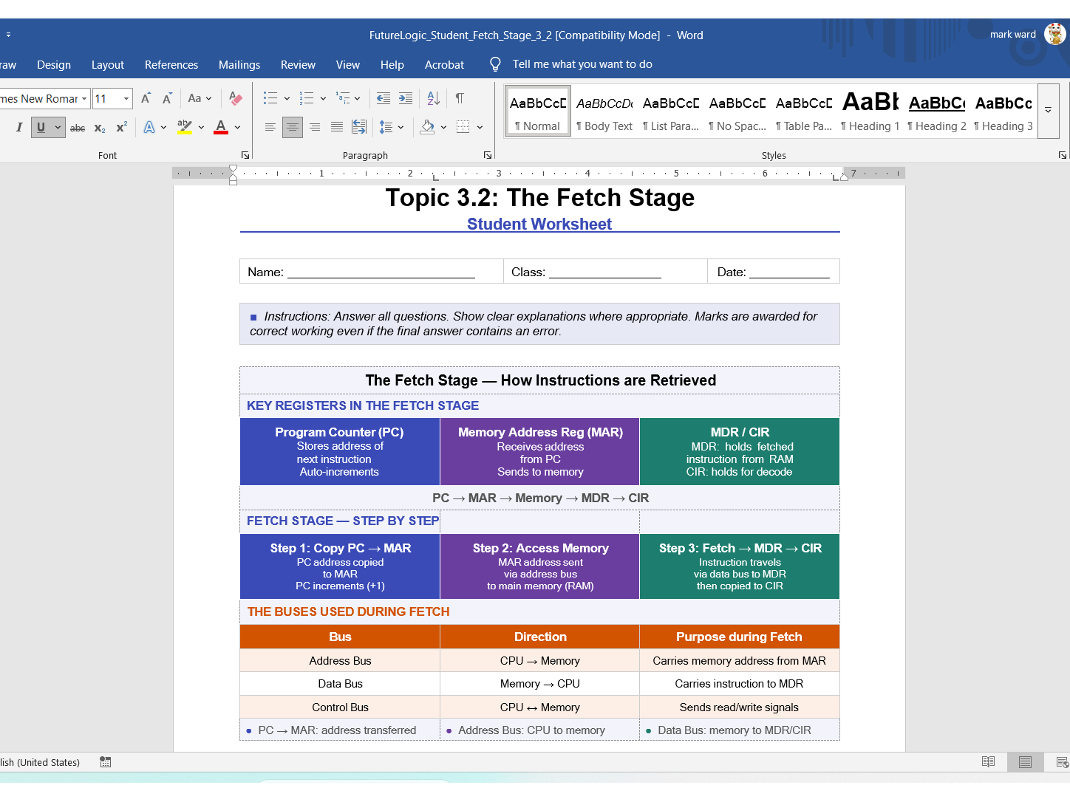Open font size dropdown
The height and width of the screenshot is (802, 1070).
[126, 98]
